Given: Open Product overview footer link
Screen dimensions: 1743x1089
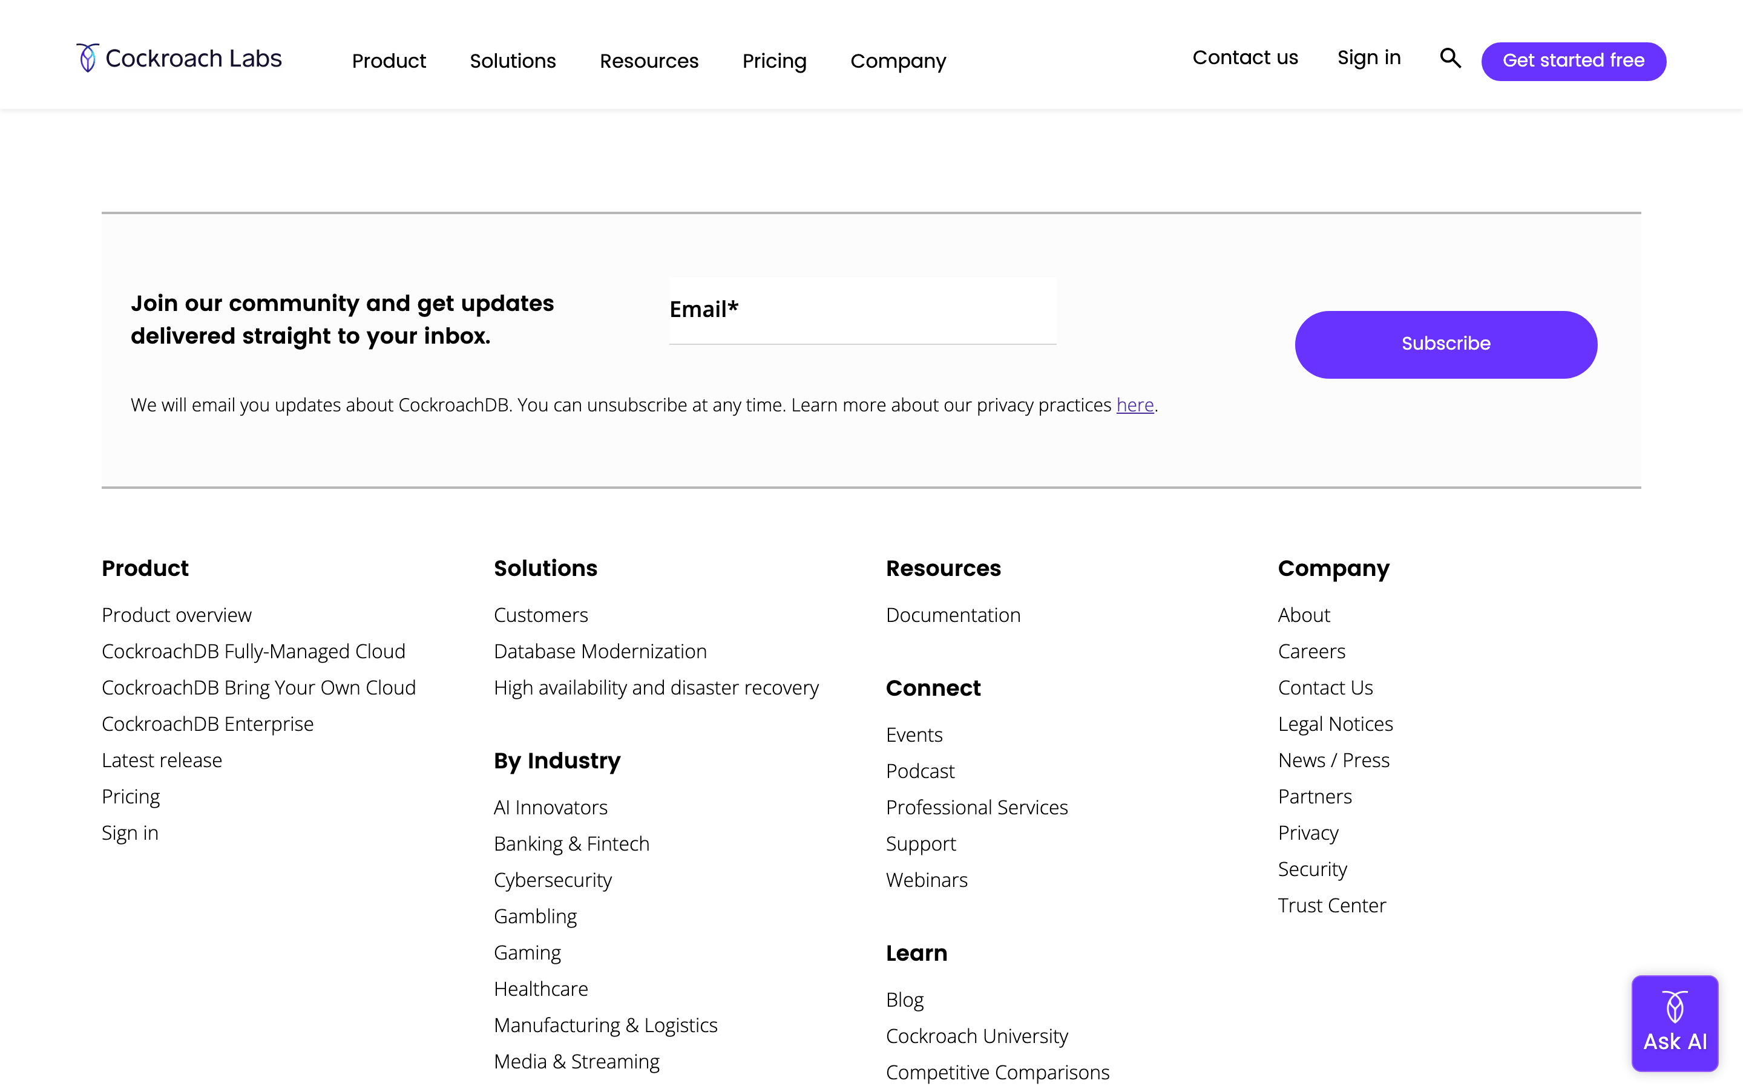Looking at the screenshot, I should (x=177, y=615).
